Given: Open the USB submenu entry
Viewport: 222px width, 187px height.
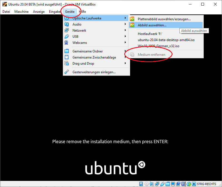Looking at the screenshot, I should [x=75, y=37].
